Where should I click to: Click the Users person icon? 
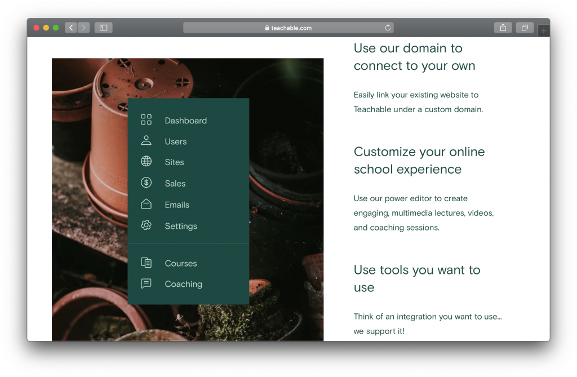[146, 140]
